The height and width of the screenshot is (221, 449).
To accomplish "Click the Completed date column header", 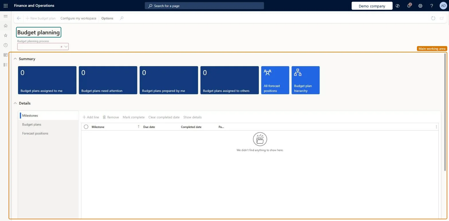I will click(x=191, y=127).
